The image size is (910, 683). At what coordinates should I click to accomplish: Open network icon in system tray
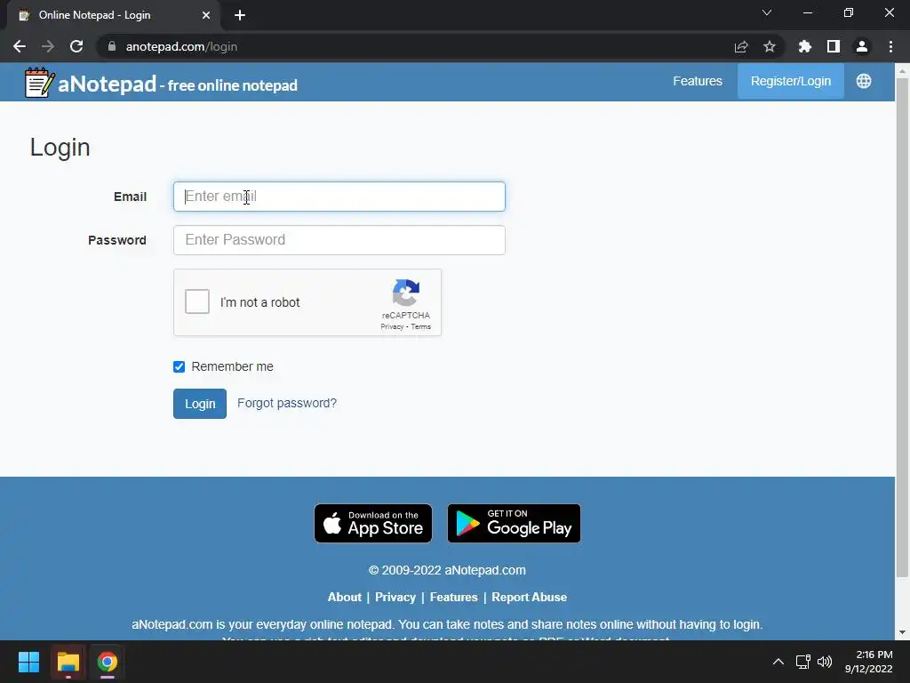coord(803,662)
